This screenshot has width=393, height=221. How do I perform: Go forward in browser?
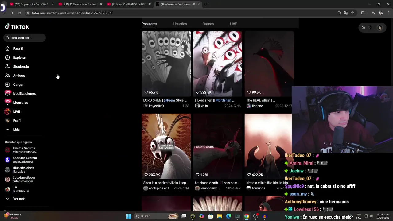(x=12, y=13)
